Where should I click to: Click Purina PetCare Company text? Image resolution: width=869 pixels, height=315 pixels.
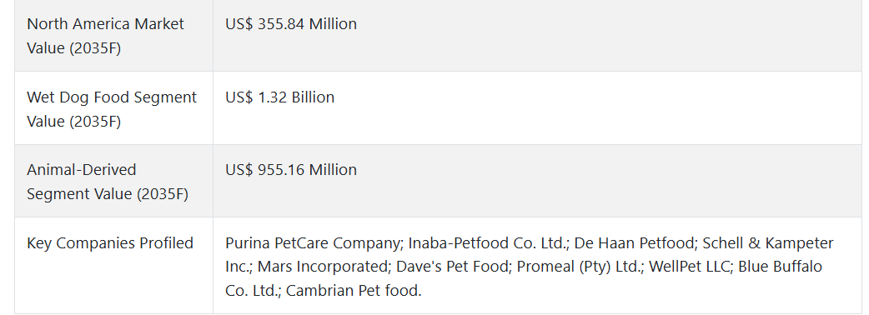pos(314,243)
